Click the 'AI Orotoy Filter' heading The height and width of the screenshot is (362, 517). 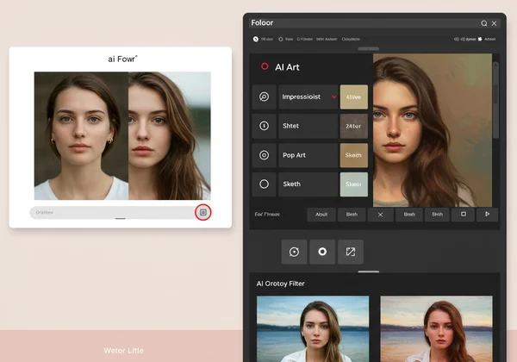[281, 284]
